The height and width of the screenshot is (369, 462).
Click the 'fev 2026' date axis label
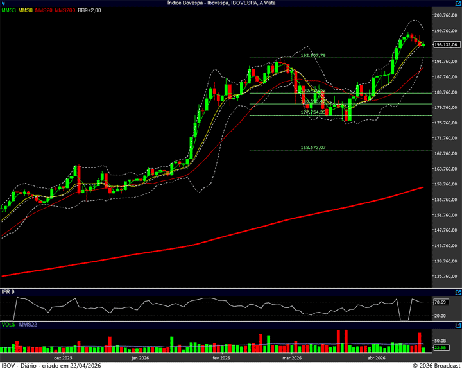point(220,357)
